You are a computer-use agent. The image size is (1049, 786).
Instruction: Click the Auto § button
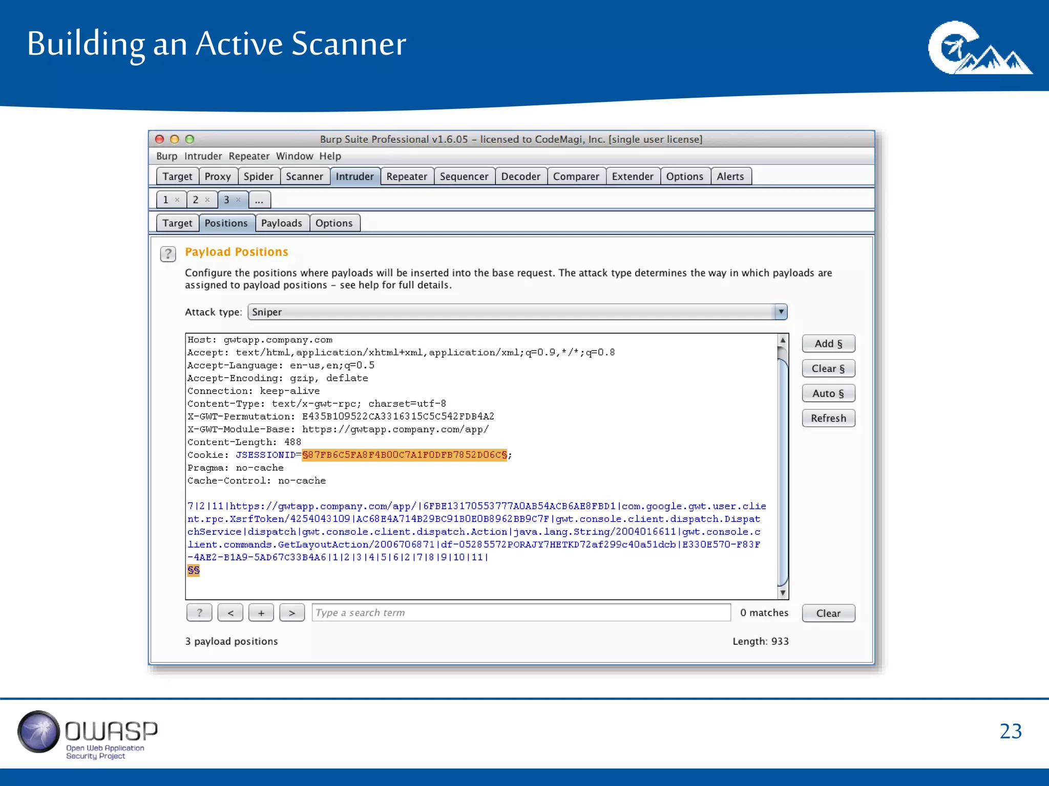[828, 394]
